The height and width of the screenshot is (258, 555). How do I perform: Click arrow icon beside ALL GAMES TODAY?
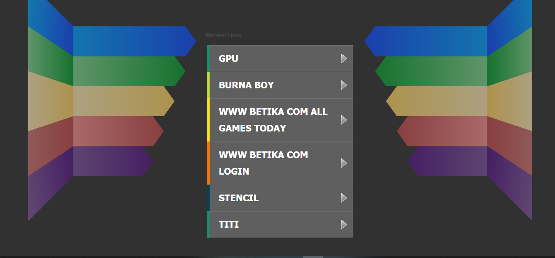click(344, 120)
